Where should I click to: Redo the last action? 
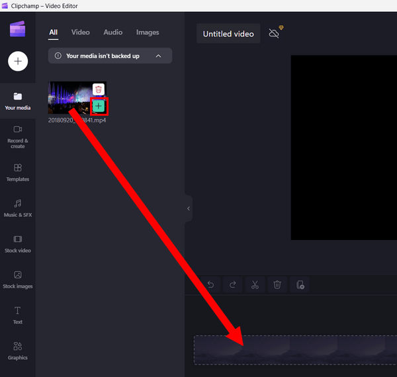233,284
